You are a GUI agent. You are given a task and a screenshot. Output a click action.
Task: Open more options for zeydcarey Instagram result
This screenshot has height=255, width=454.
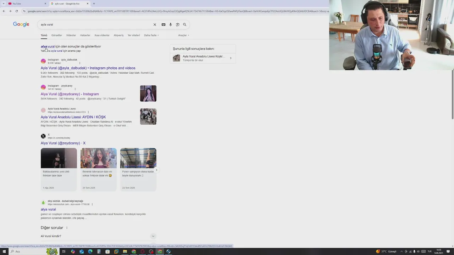75,89
